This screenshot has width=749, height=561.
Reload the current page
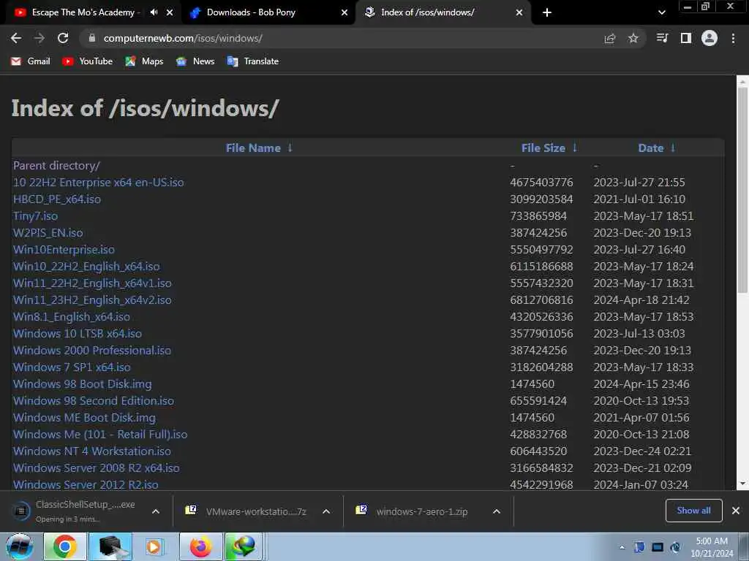(x=63, y=38)
